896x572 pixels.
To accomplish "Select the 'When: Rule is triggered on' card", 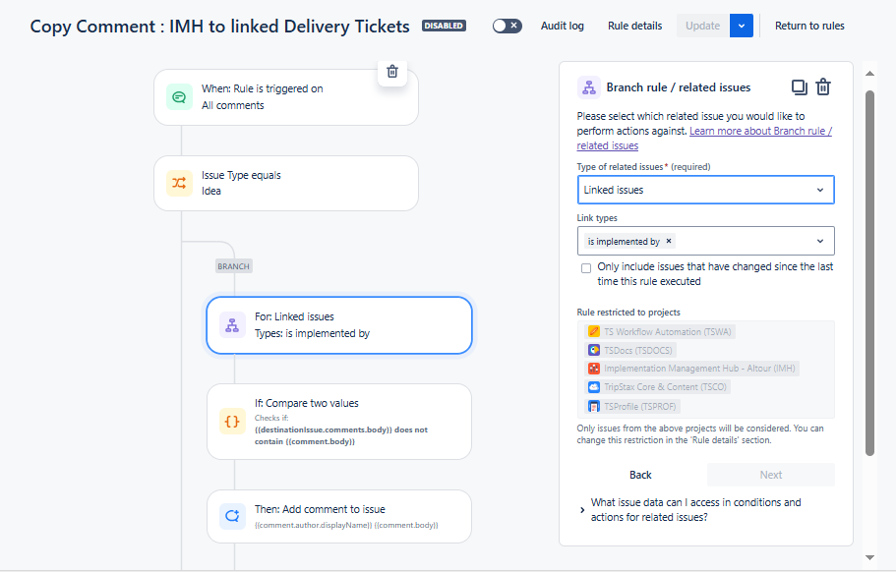I will click(286, 97).
